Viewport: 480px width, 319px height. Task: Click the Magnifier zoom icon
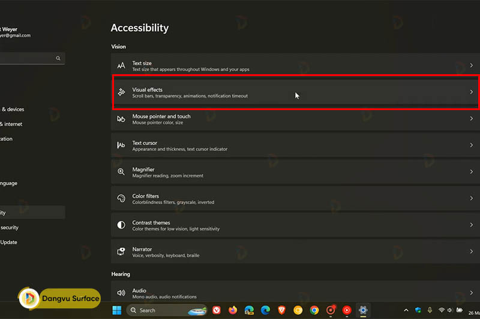pyautogui.click(x=121, y=172)
